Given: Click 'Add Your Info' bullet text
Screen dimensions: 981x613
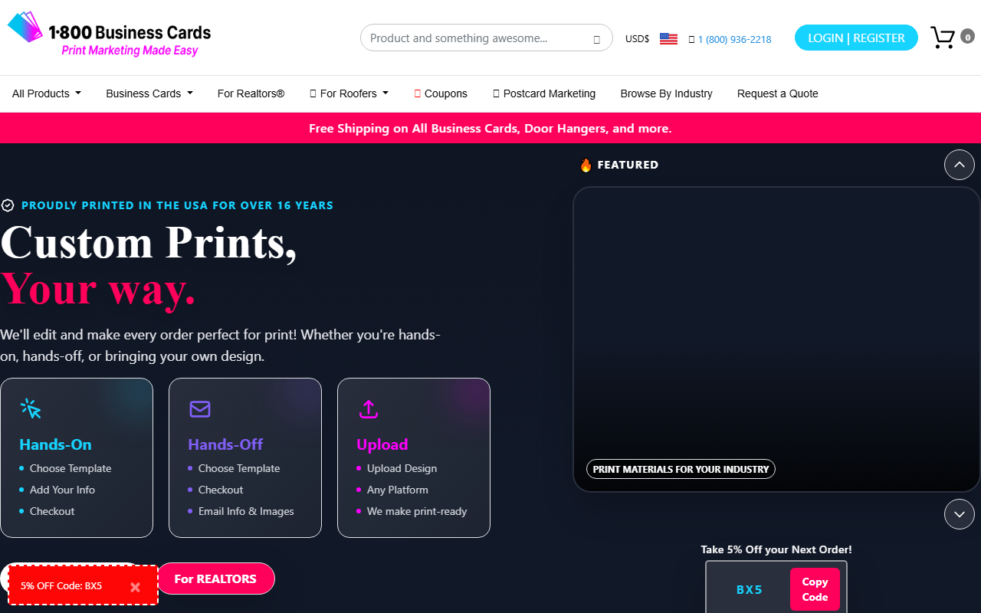Looking at the screenshot, I should pos(62,490).
